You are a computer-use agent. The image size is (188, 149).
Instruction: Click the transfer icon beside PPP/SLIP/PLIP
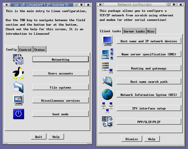[x=107, y=121]
